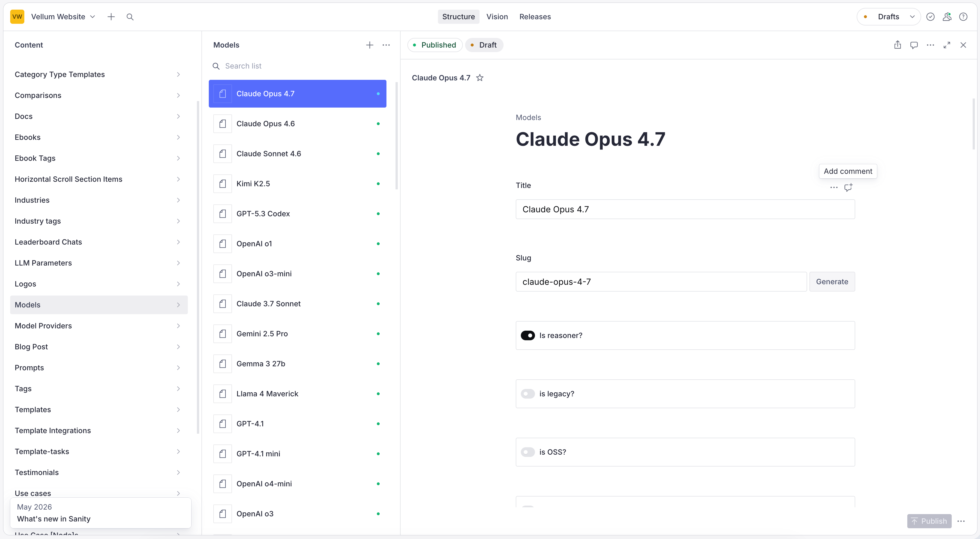Open the tasks checkmark icon in header
The height and width of the screenshot is (539, 980).
pos(930,17)
